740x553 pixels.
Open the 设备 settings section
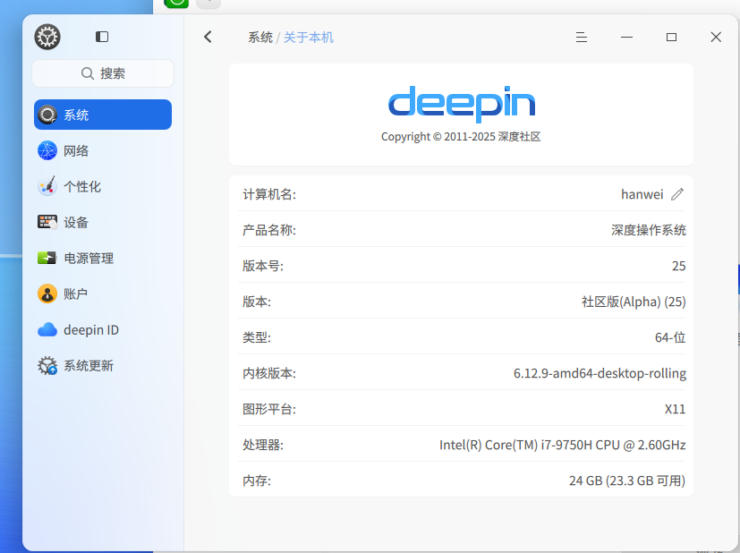[x=103, y=222]
